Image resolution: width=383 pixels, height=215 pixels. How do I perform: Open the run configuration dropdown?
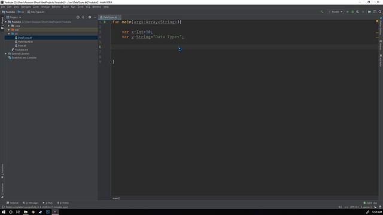pos(336,12)
